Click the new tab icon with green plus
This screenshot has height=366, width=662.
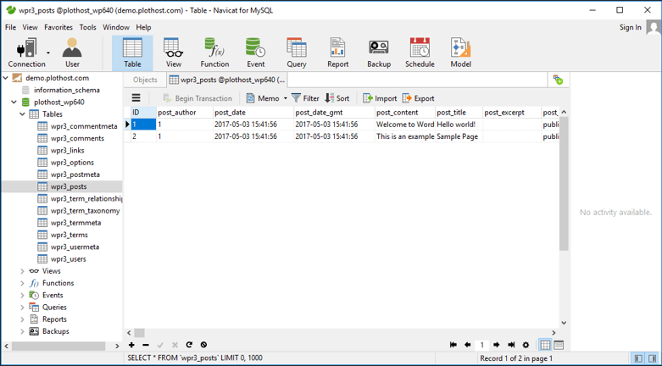pos(558,80)
